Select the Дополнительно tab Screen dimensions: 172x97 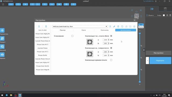(x=126, y=30)
